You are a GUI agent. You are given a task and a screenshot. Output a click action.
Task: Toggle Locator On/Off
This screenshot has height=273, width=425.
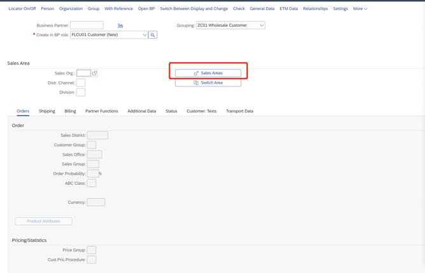click(x=22, y=9)
